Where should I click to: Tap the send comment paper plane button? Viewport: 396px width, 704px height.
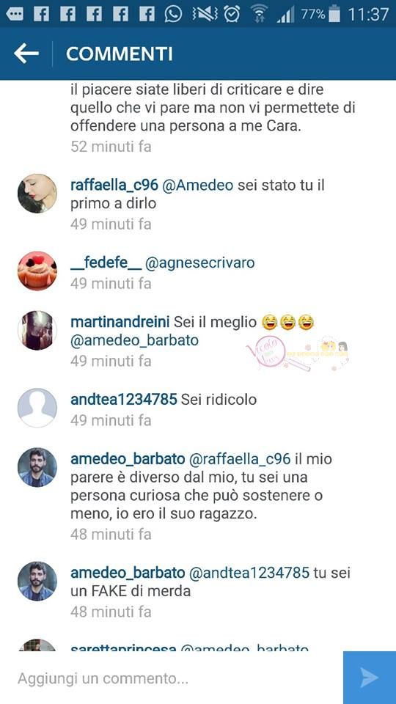(x=370, y=678)
